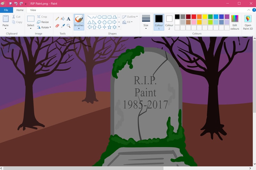The width and height of the screenshot is (256, 170).
Task: Open Customize Quick Access Toolbar arrow
Action: 26,4
